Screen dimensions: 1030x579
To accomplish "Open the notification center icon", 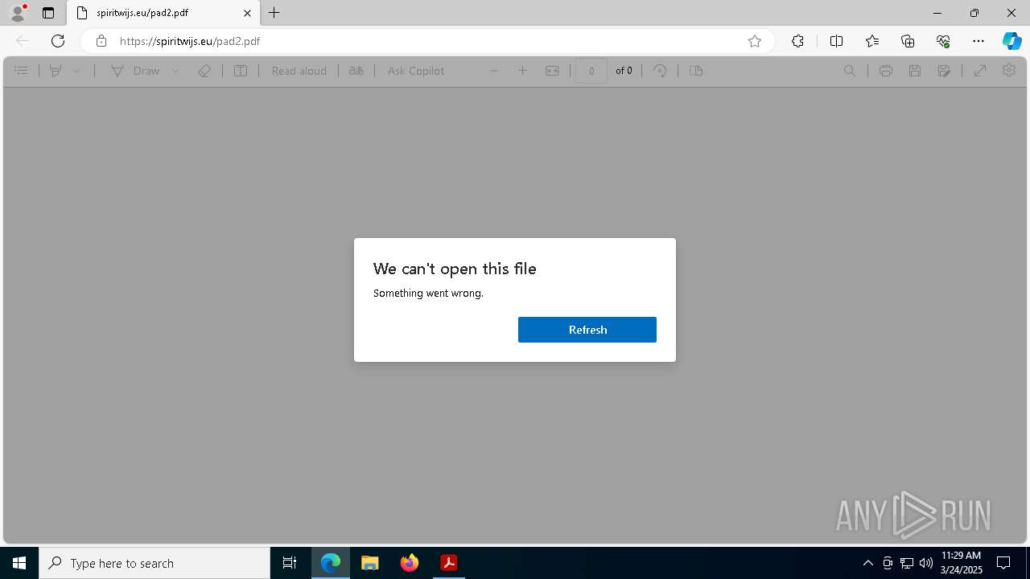I will [1004, 563].
